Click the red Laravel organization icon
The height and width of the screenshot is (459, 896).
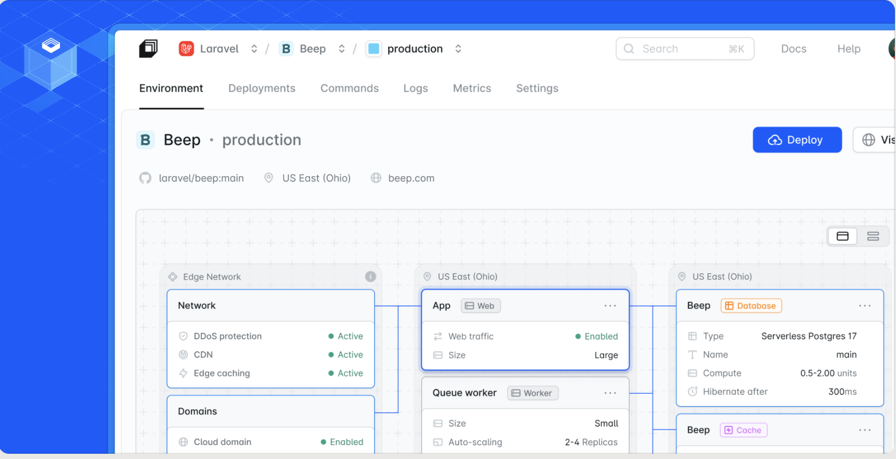[186, 49]
